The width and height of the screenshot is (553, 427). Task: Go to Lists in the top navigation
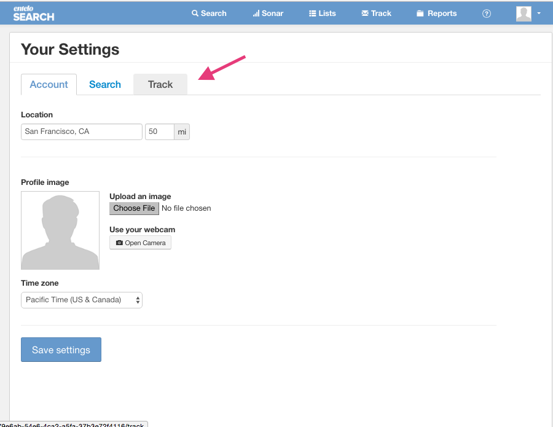pyautogui.click(x=323, y=14)
